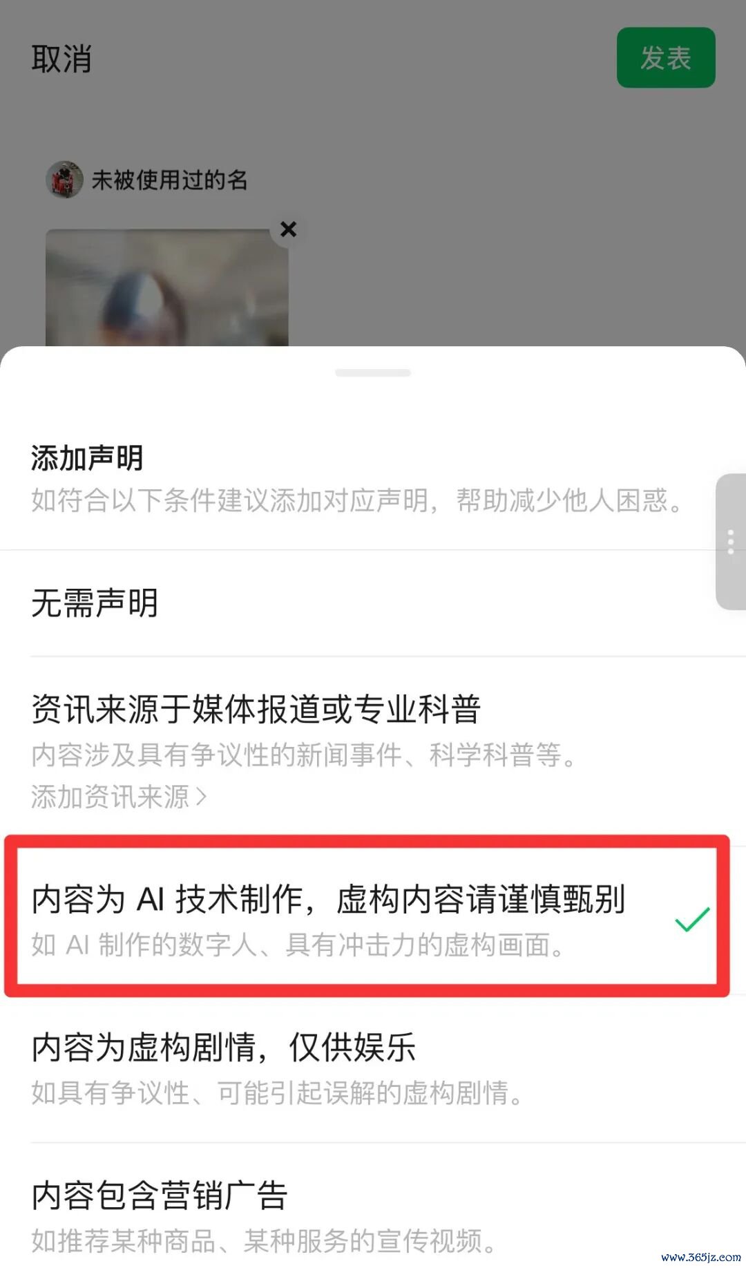
Task: Select the 无需声明 option
Action: point(373,603)
